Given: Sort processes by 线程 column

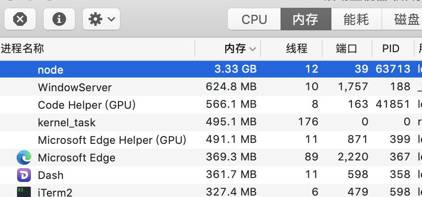Looking at the screenshot, I should [x=297, y=49].
